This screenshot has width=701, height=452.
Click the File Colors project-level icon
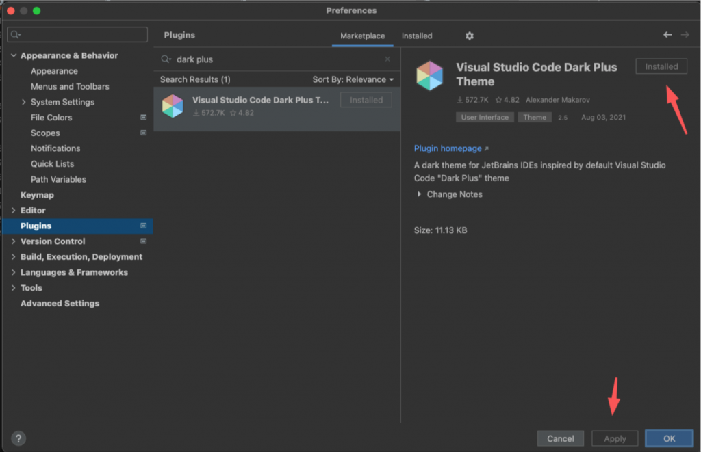[144, 118]
